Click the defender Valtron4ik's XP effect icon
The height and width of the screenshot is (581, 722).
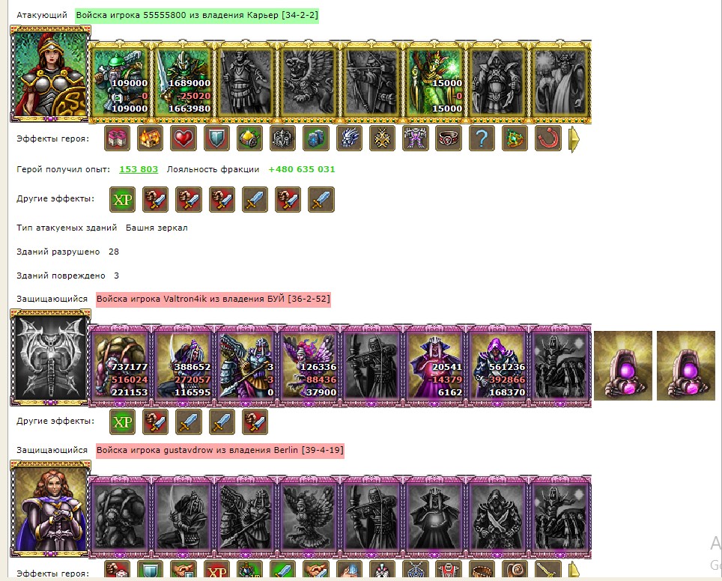[x=123, y=422]
